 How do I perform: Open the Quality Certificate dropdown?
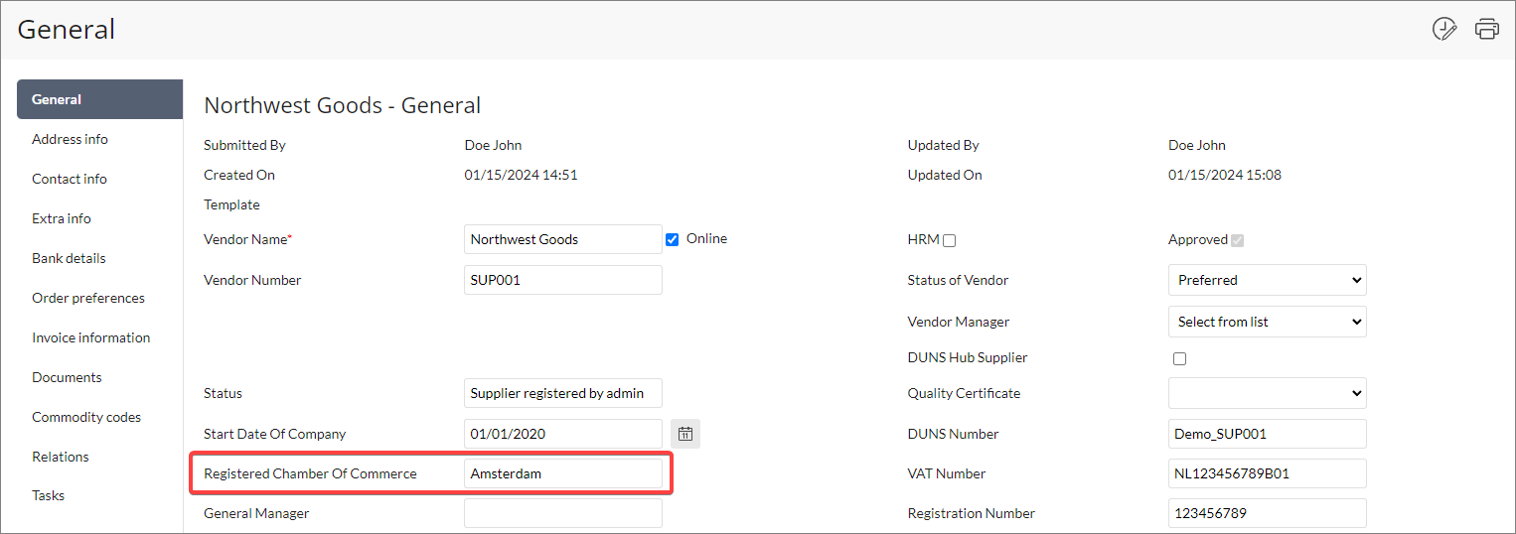pos(1268,393)
